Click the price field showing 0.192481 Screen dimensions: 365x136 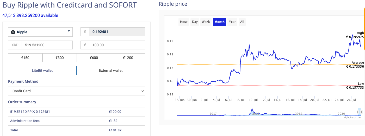117,32
